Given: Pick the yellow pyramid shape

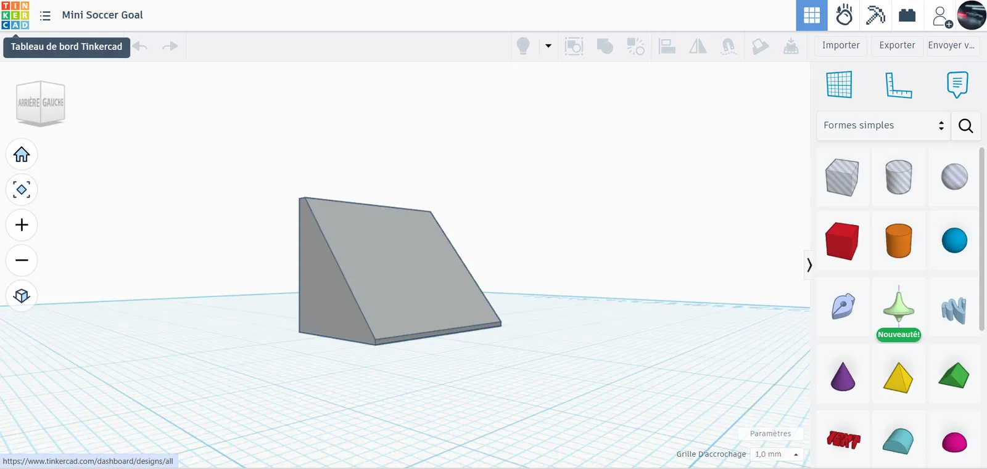Looking at the screenshot, I should pos(898,377).
